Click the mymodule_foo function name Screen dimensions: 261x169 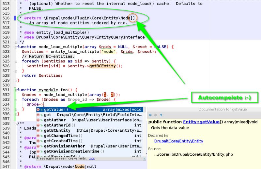point(53,90)
